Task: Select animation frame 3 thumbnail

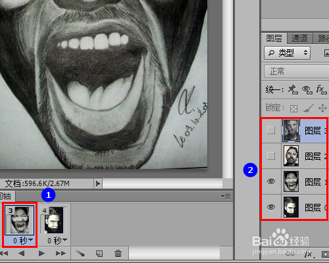Action: click(20, 220)
